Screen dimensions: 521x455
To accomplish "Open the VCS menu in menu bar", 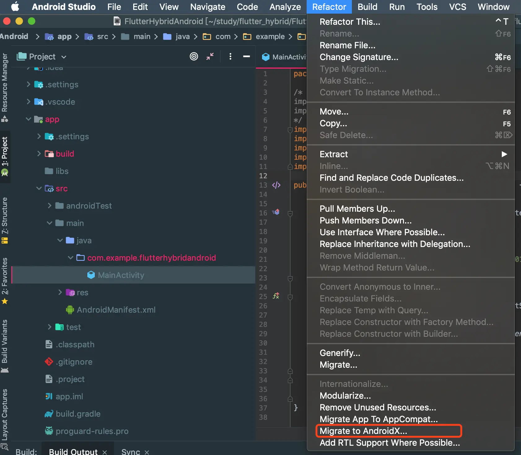I will point(458,7).
